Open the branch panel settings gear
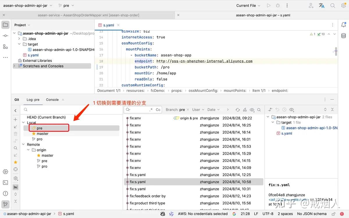The width and height of the screenshot is (349, 218). click(15, 178)
